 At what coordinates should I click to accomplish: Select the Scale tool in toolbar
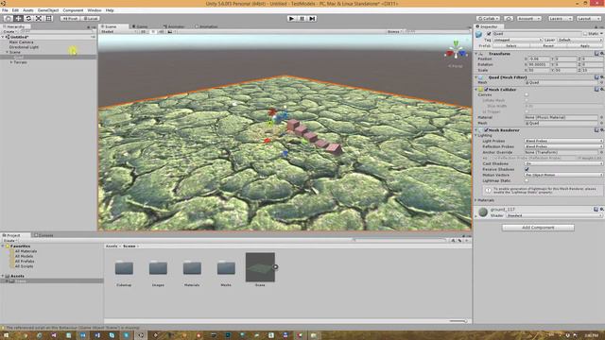(39, 19)
